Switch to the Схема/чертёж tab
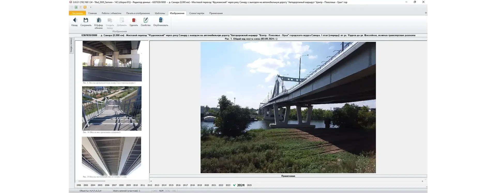Viewport: 496px width, 193px height. click(196, 13)
